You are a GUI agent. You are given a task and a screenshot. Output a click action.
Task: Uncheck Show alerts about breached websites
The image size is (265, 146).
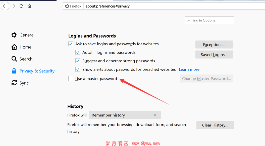pyautogui.click(x=78, y=69)
